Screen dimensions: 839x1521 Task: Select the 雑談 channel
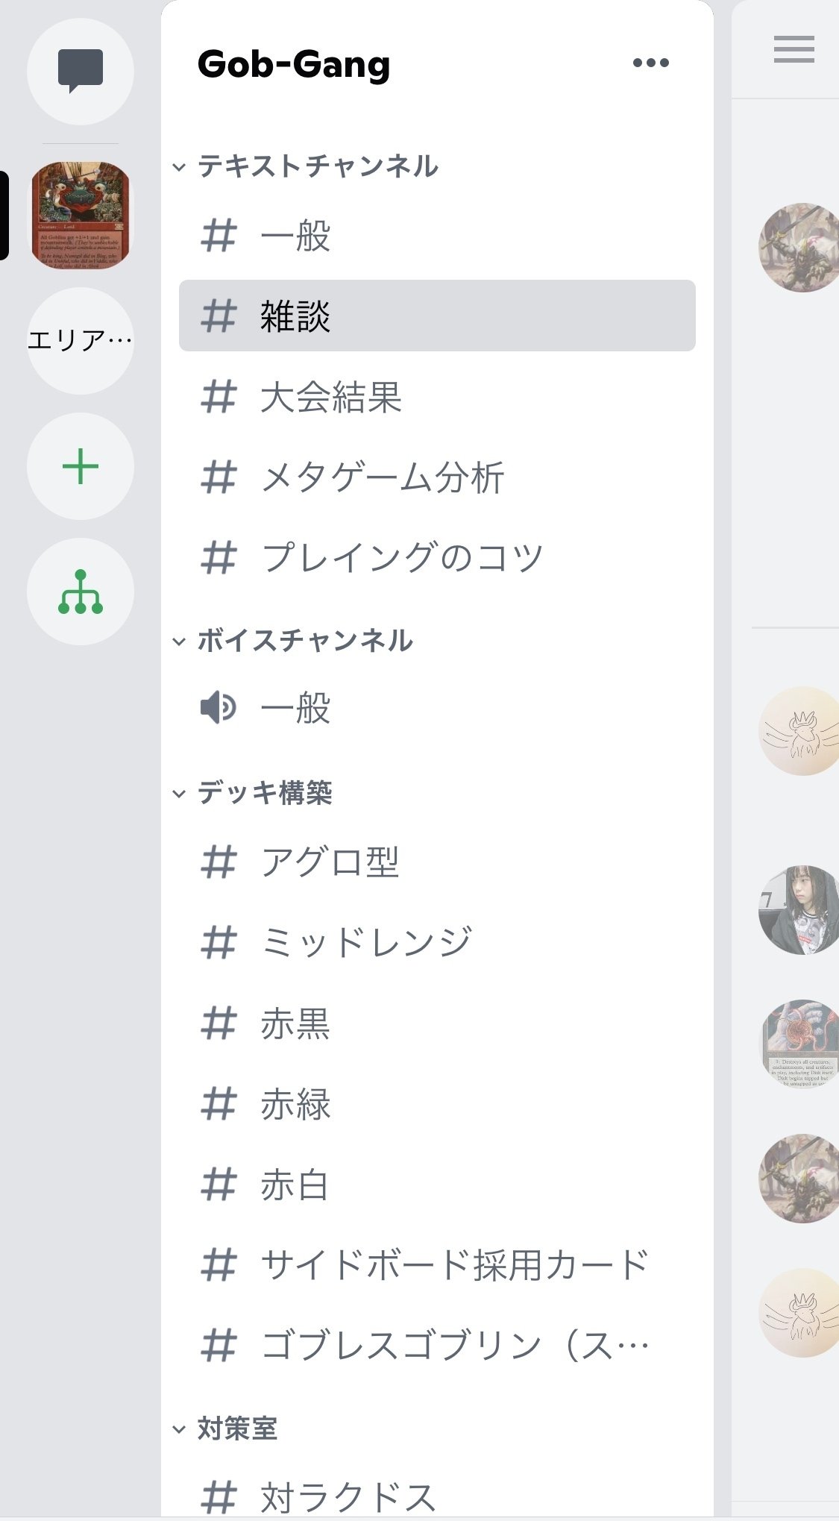click(x=437, y=316)
